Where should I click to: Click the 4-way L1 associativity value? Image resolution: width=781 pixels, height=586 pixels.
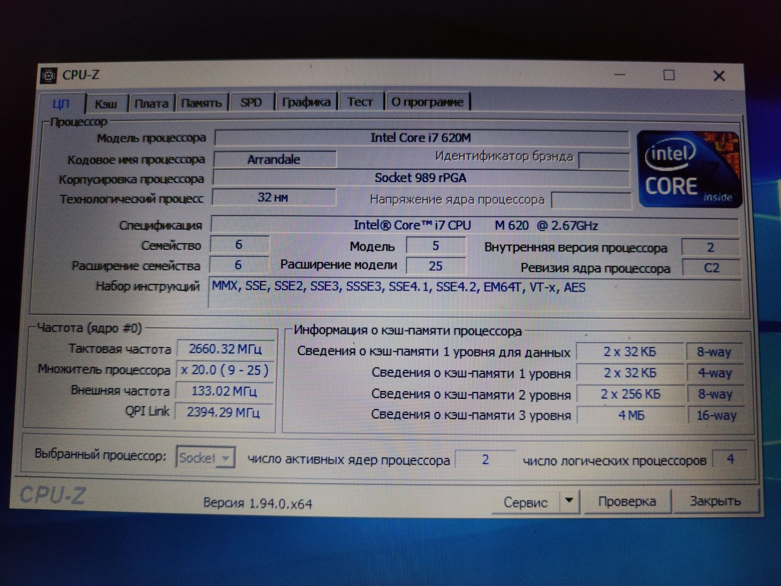coord(715,373)
